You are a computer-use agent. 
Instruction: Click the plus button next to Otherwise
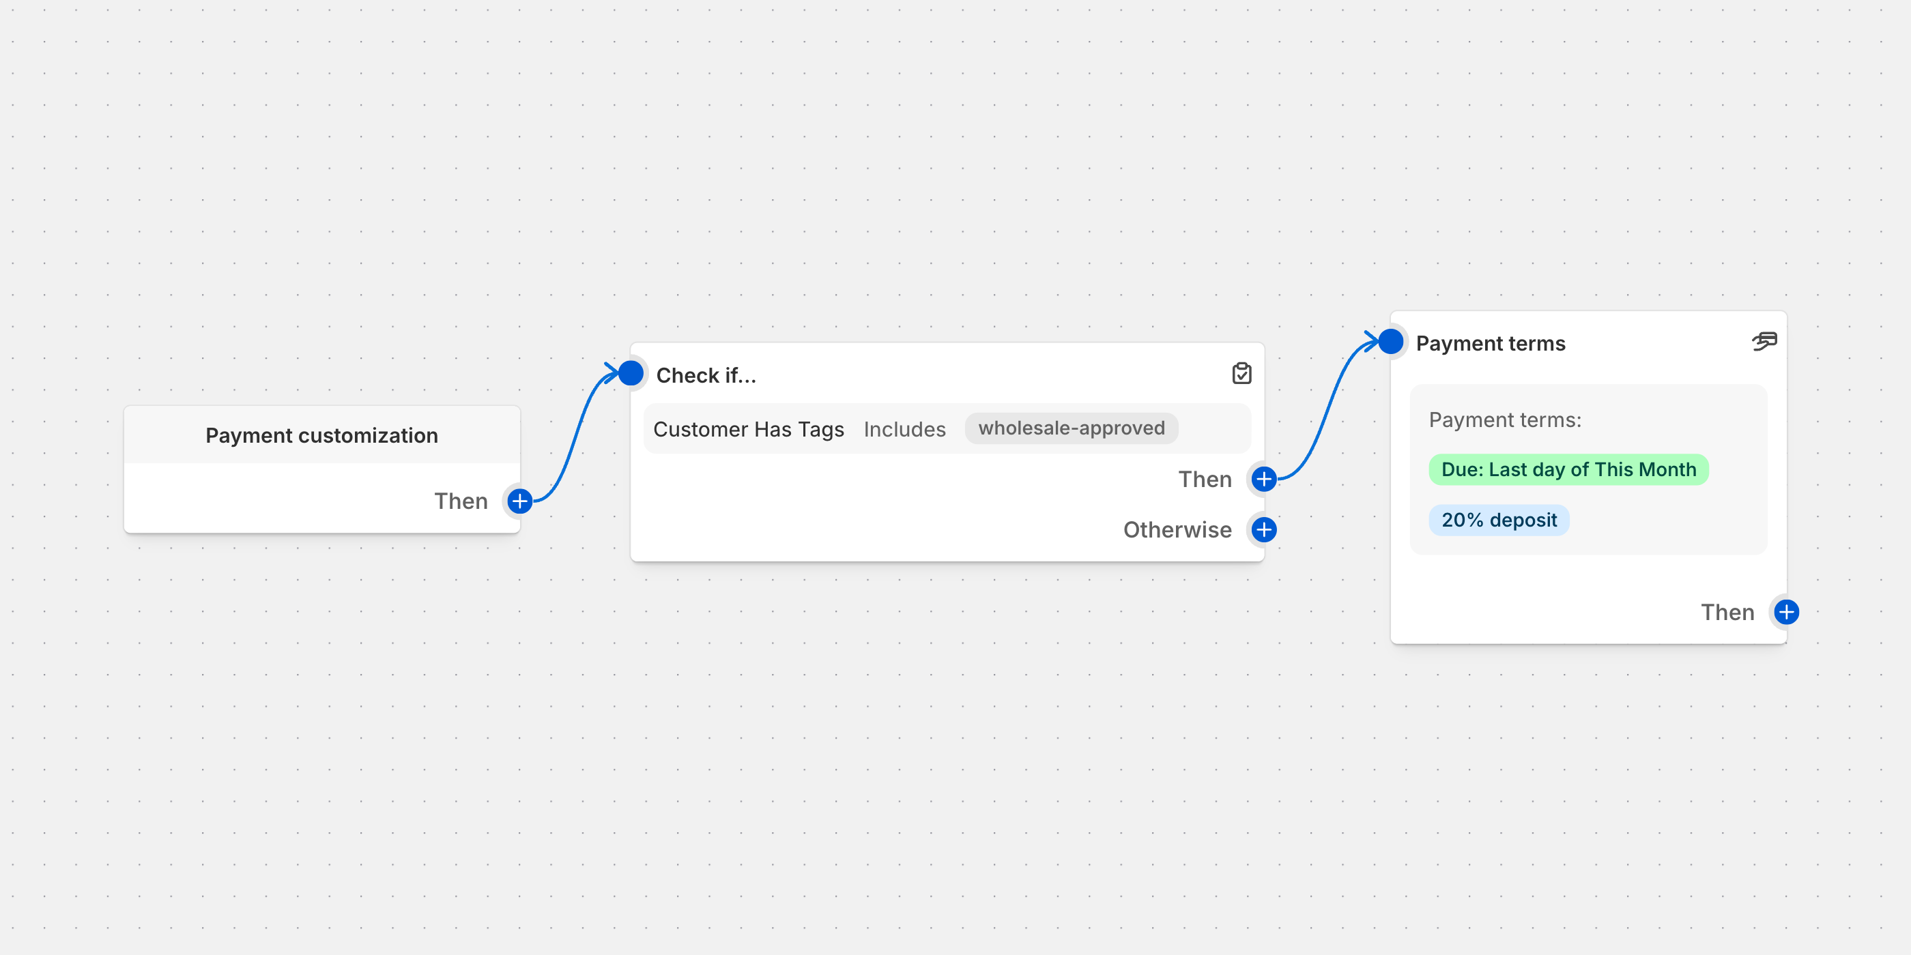(1264, 529)
